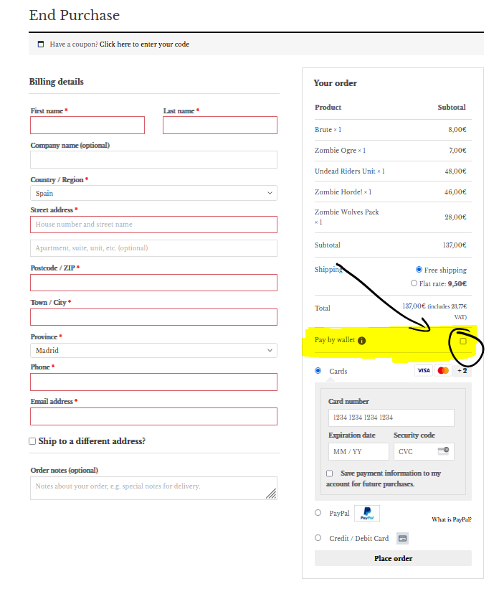This screenshot has height=594, width=499.
Task: Select Credit / Debit Card payment option
Action: 318,538
